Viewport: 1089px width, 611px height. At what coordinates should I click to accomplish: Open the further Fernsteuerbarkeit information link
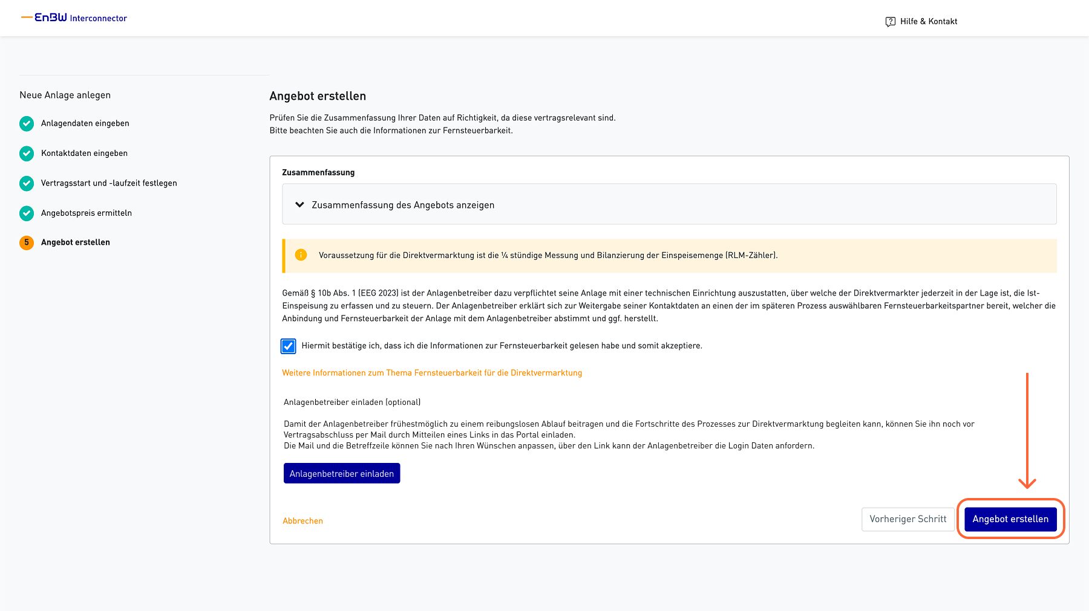[x=432, y=373]
